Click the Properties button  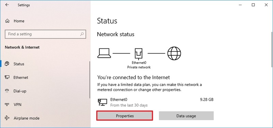125,116
